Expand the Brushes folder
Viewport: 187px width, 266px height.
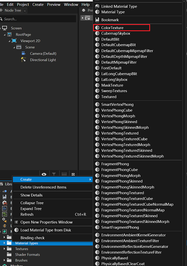(4, 260)
